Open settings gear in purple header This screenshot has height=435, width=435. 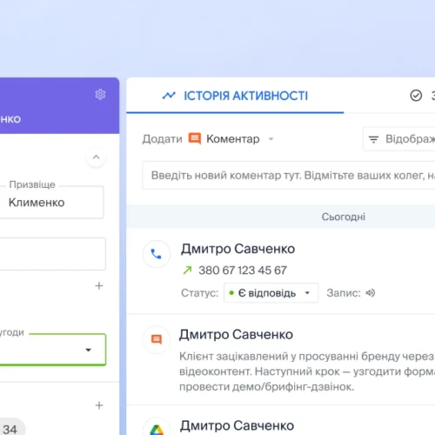pyautogui.click(x=100, y=94)
